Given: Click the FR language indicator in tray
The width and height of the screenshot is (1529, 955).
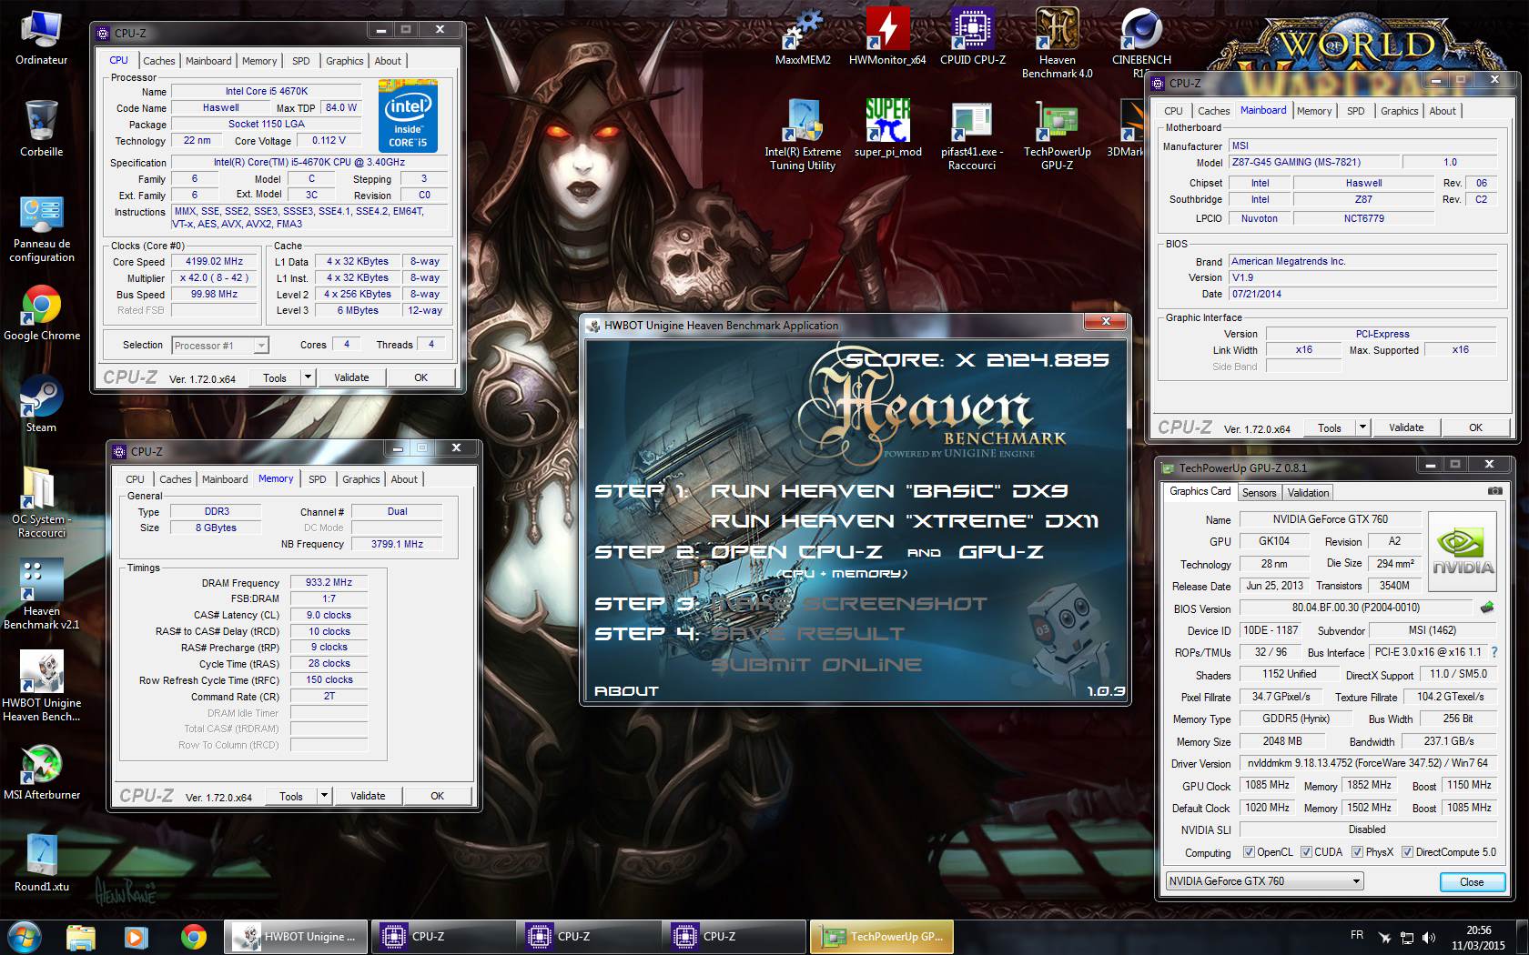Looking at the screenshot, I should click(x=1357, y=935).
